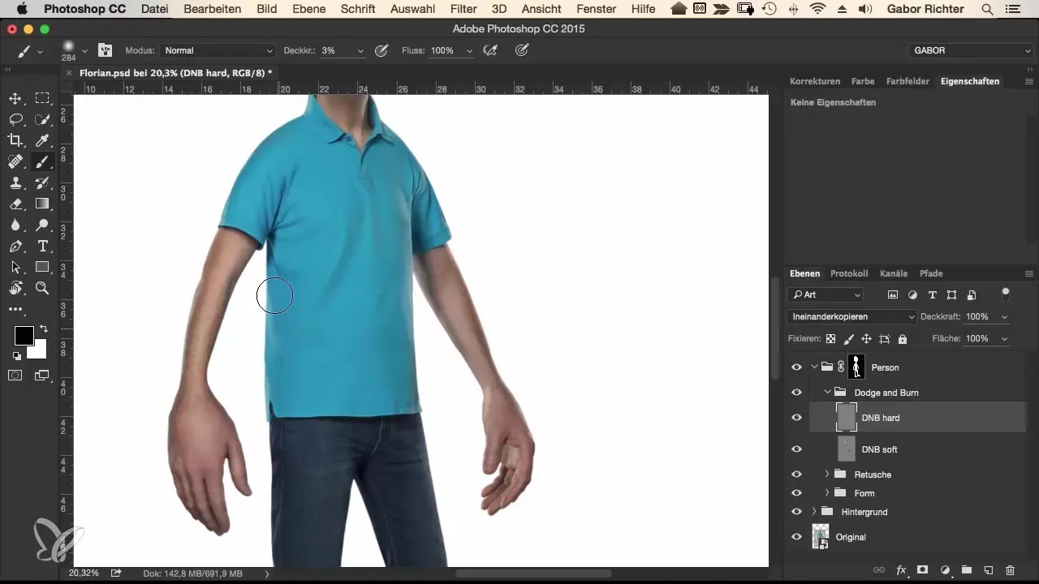Viewport: 1039px width, 584px height.
Task: Expand the Form group
Action: point(827,492)
